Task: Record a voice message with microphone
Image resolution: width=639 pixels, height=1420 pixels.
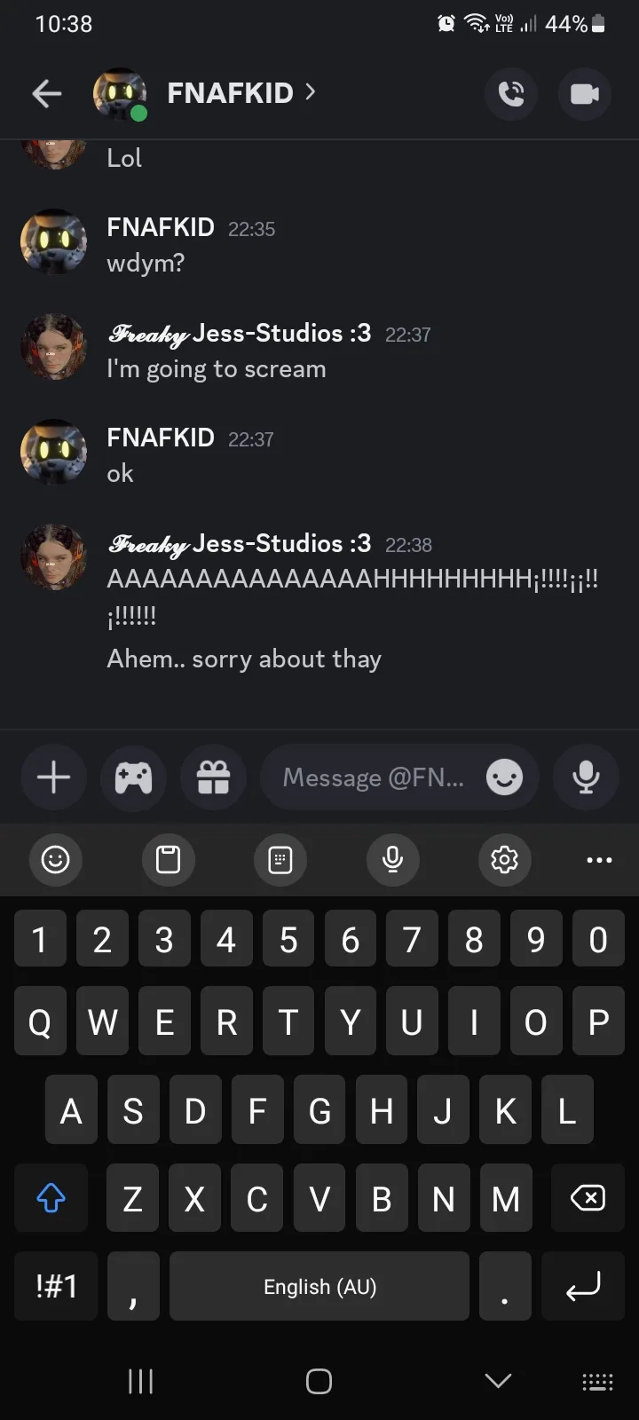Action: point(585,777)
